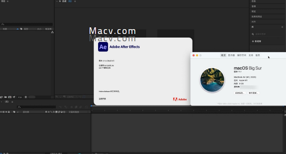The height and width of the screenshot is (154, 286).
Task: Open the 合成 panel tab
Action: coord(64,1)
